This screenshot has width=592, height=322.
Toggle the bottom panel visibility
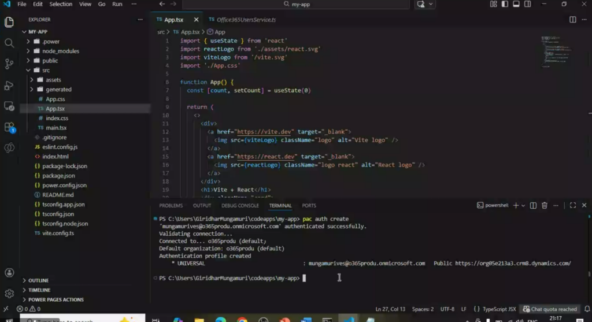point(516,4)
